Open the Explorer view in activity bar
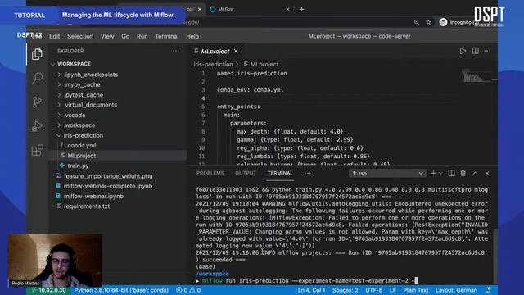This screenshot has width=524, height=295. tap(37, 54)
